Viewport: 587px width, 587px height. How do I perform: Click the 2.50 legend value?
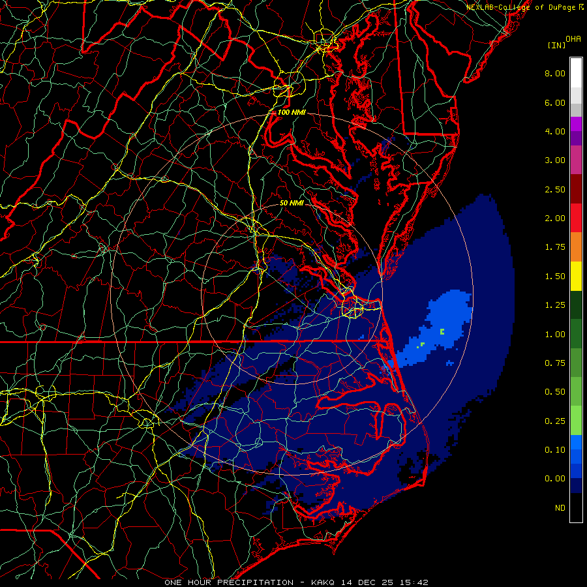click(x=555, y=189)
